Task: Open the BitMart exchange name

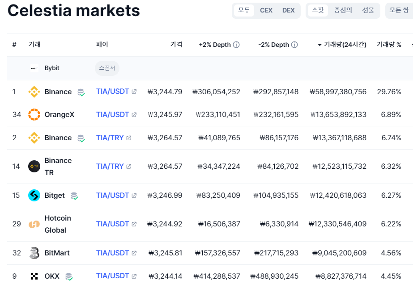Action: [57, 253]
